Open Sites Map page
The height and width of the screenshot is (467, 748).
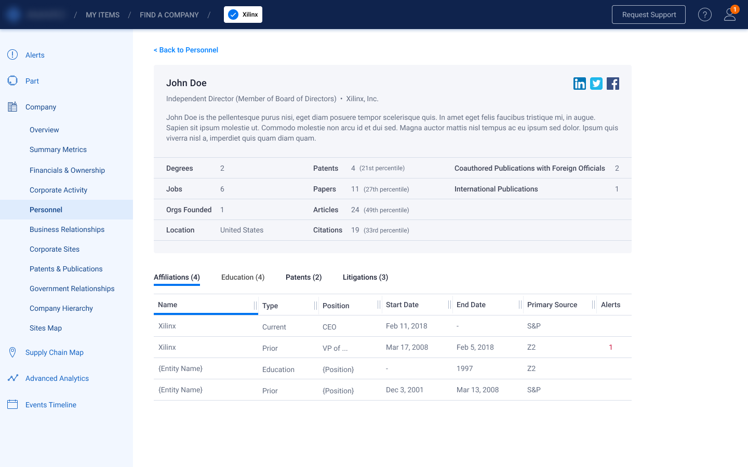coord(46,328)
